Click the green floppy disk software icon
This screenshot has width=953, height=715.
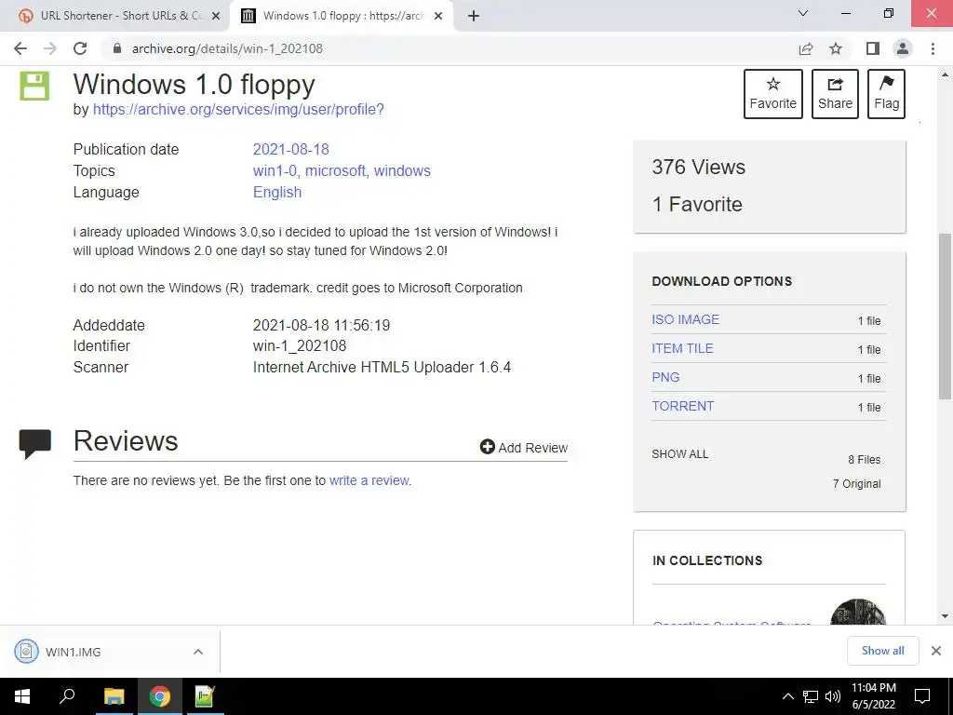click(34, 86)
